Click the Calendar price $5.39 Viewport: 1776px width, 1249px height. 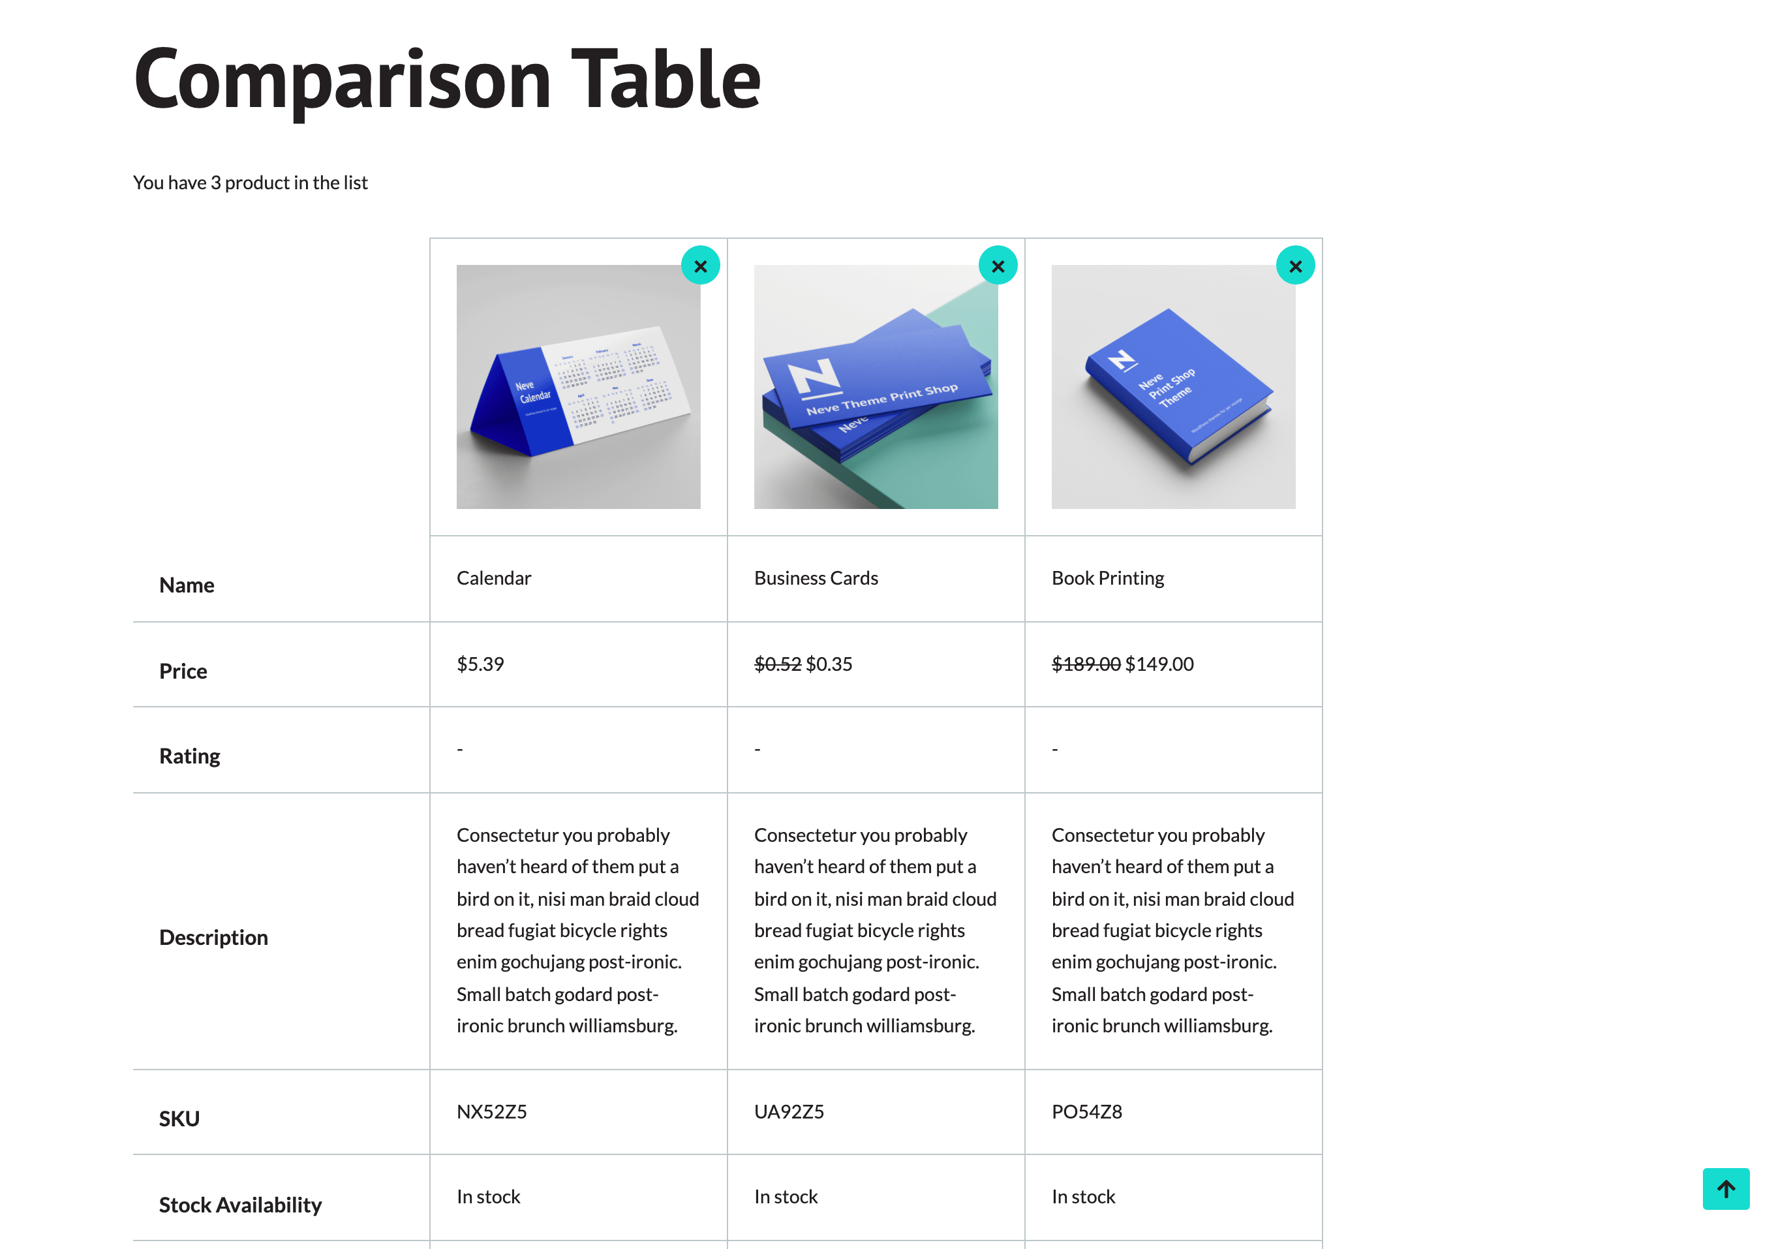480,664
